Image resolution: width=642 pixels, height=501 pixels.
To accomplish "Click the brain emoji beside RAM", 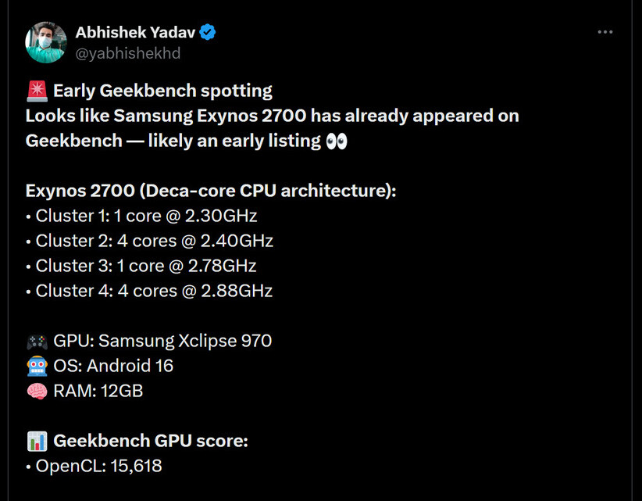I will point(36,391).
